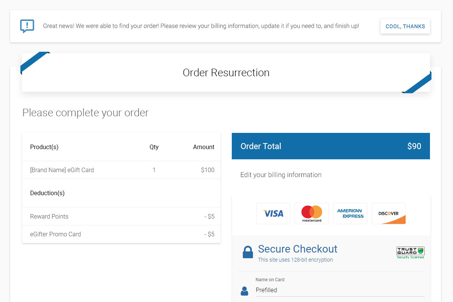The width and height of the screenshot is (453, 302).
Task: Click the eGifter Promo Card deduction row
Action: point(122,234)
